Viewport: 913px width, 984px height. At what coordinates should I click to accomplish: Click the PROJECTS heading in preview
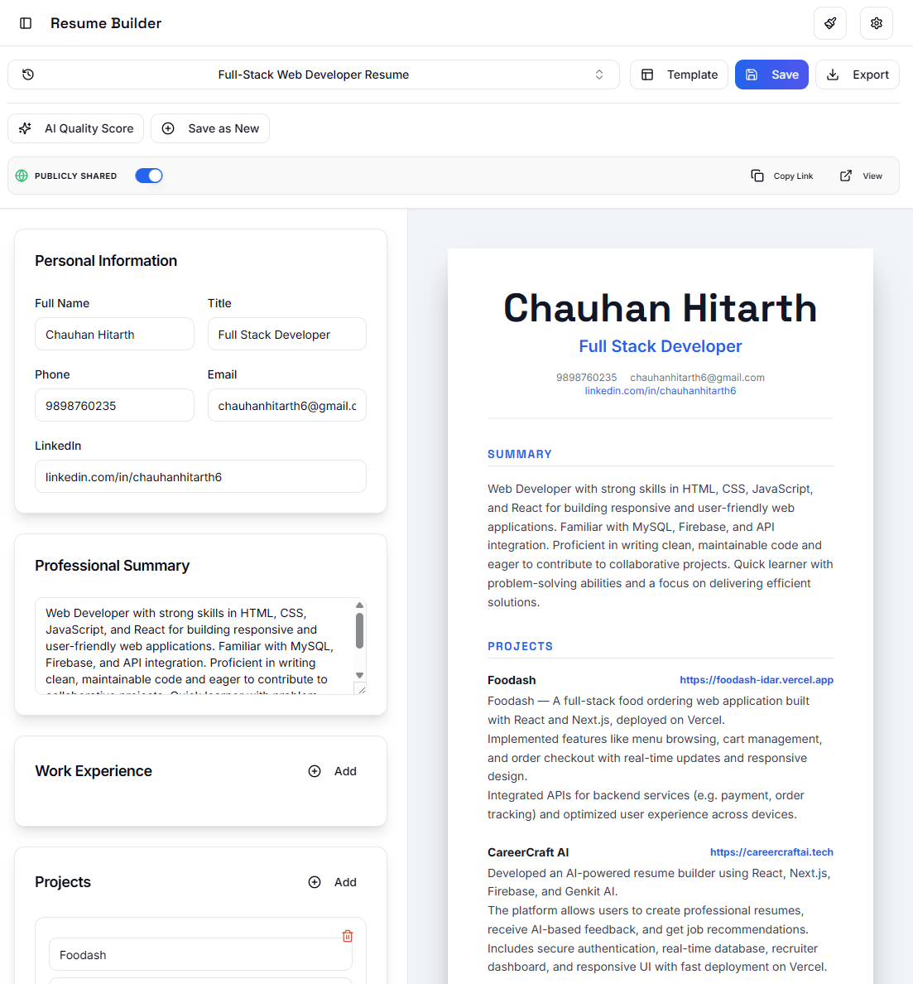[521, 646]
